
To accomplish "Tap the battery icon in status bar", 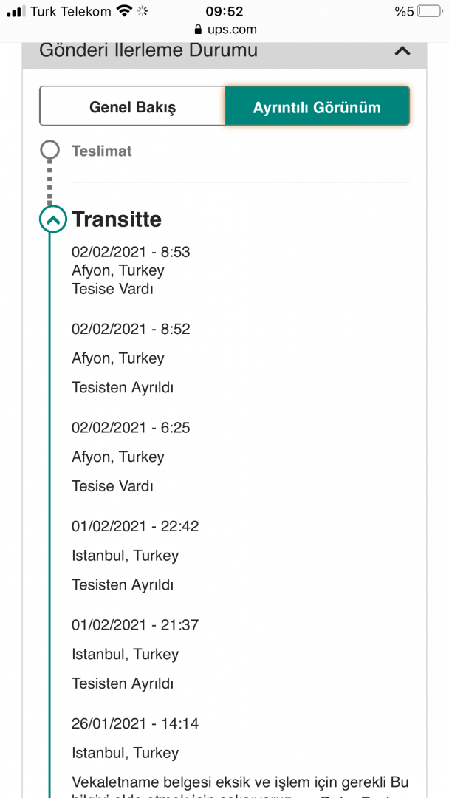I will point(430,11).
